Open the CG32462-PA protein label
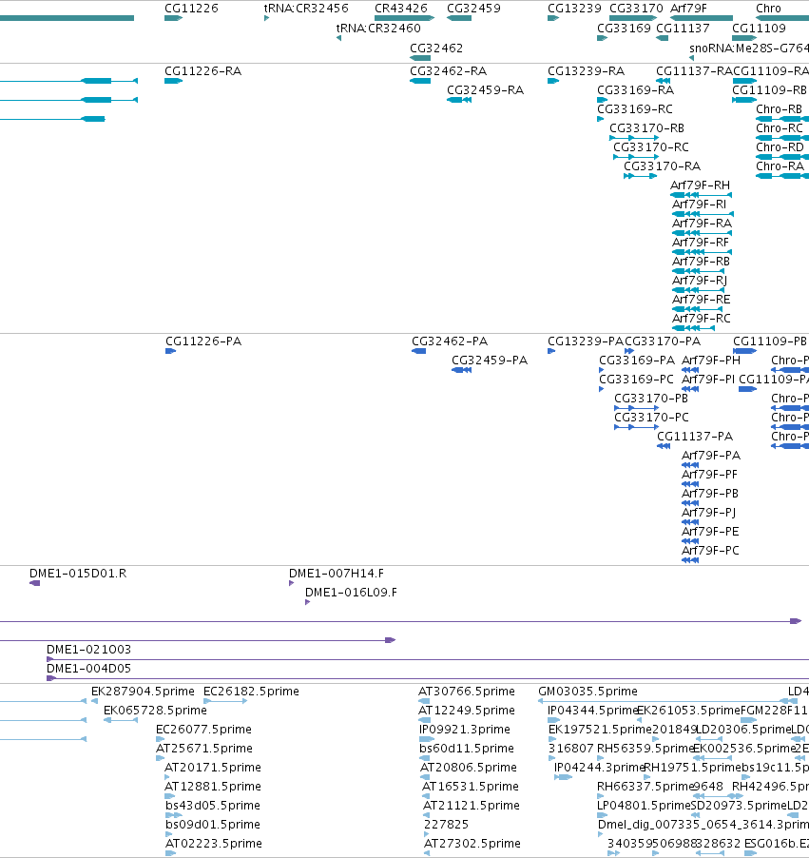The width and height of the screenshot is (809, 858). (x=450, y=341)
